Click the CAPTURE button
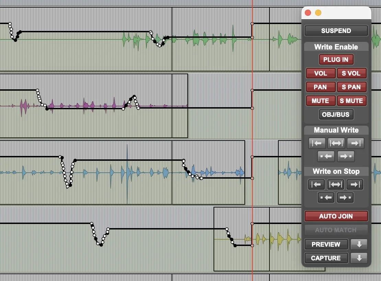Screen dimensions: 381x281 pos(326,258)
